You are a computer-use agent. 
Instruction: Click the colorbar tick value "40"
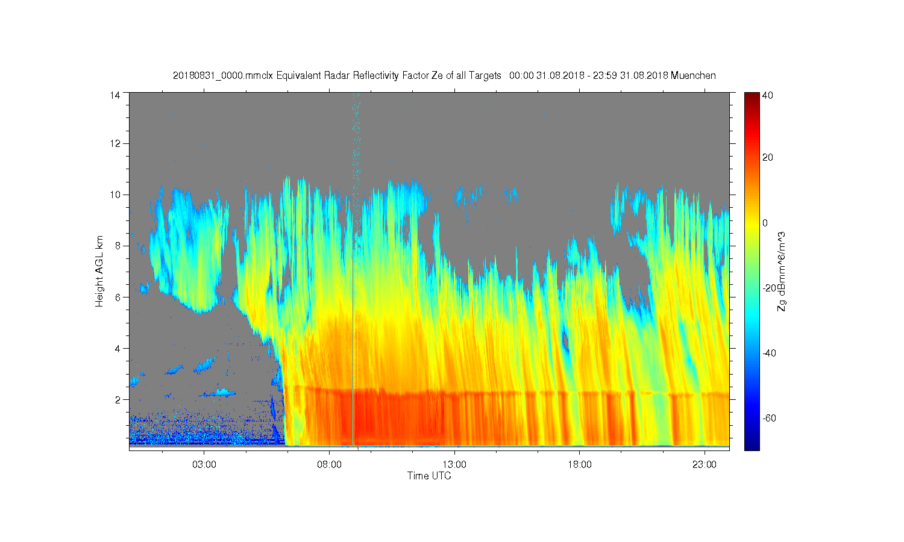tap(768, 95)
